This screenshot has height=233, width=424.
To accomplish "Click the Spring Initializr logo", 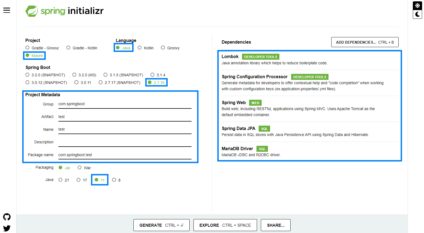I will (x=65, y=11).
